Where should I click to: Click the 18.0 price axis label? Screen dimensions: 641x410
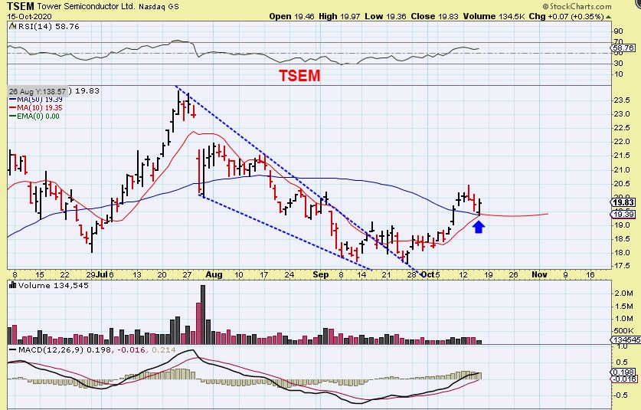[x=621, y=252]
